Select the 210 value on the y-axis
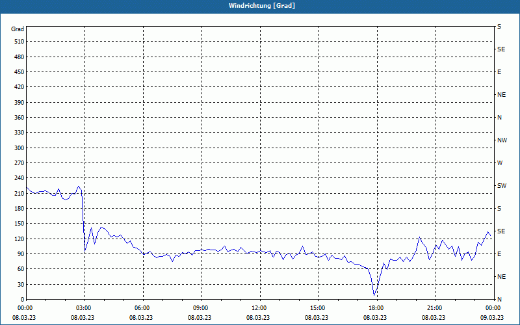520x325 pixels. (x=19, y=193)
